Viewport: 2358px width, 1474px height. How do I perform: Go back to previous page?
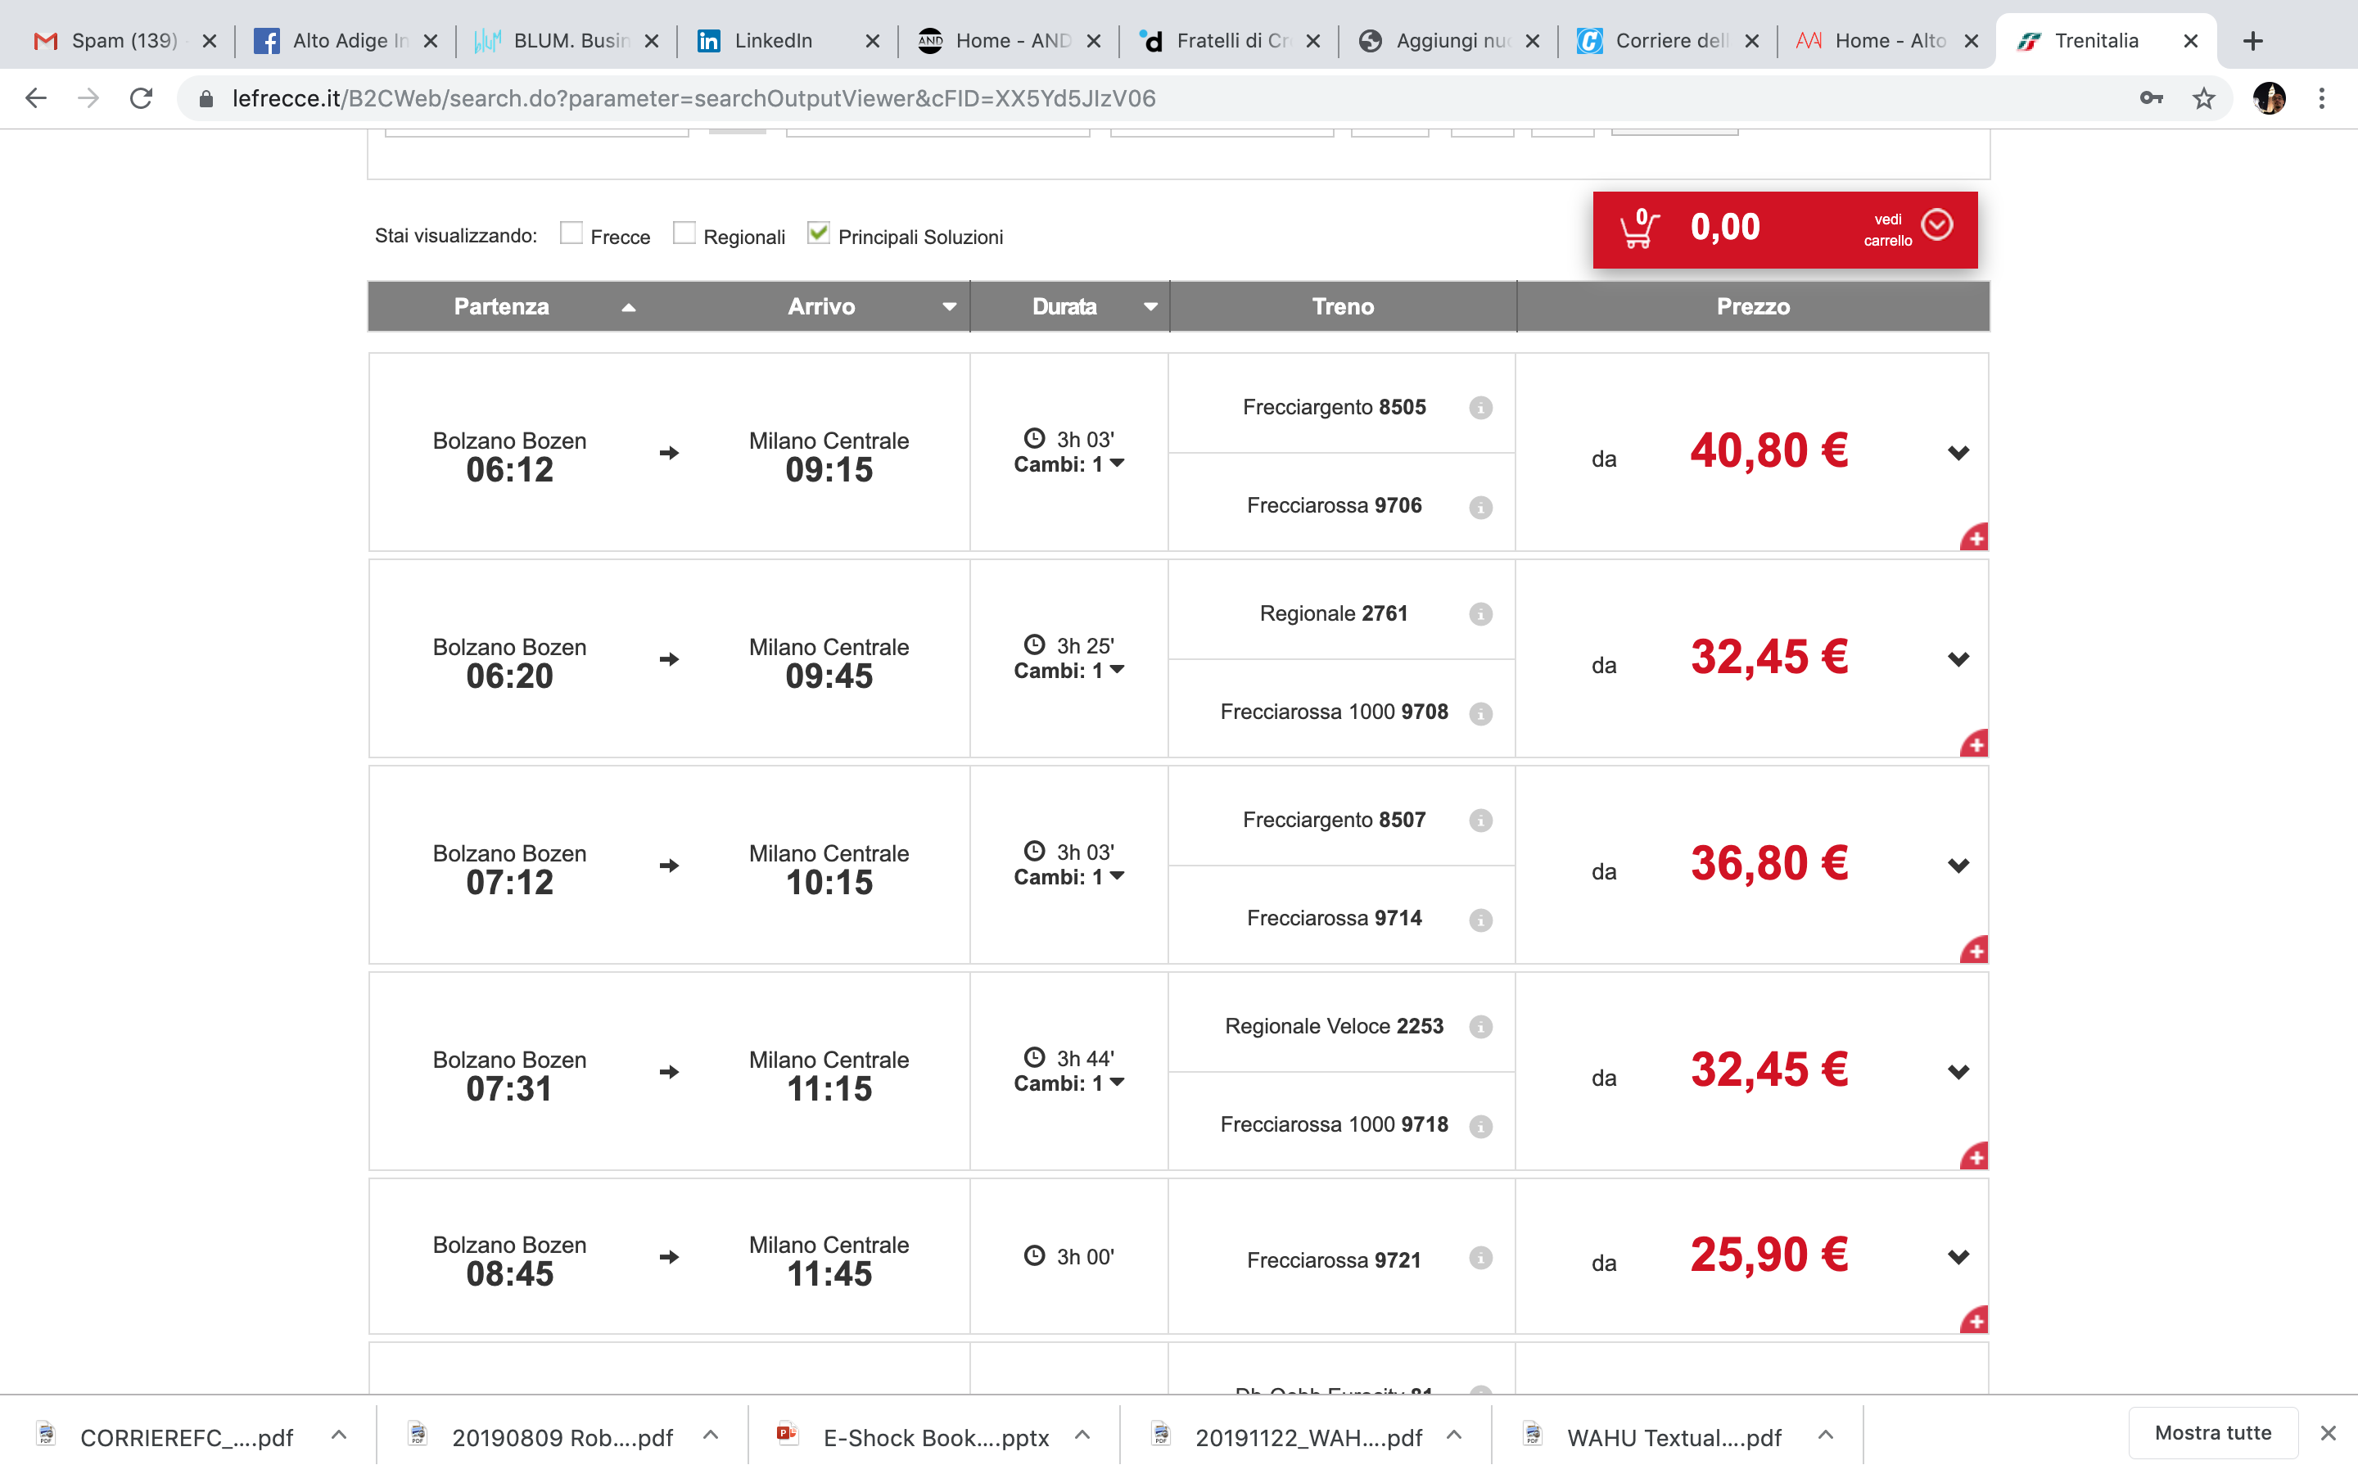click(36, 98)
